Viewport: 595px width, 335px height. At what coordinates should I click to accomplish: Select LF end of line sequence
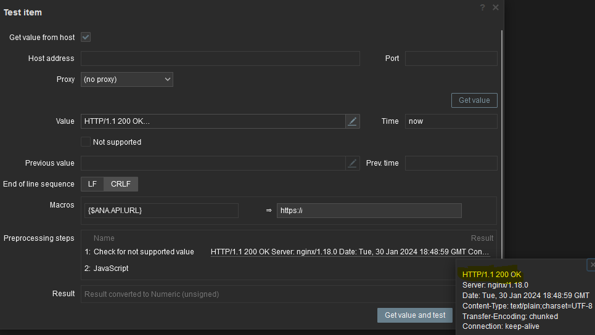point(92,184)
